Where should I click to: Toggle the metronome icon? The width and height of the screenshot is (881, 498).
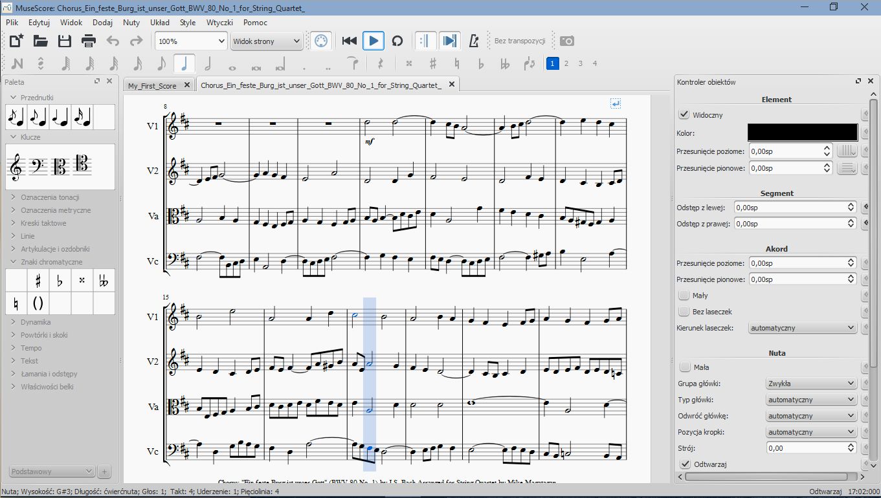click(x=473, y=41)
